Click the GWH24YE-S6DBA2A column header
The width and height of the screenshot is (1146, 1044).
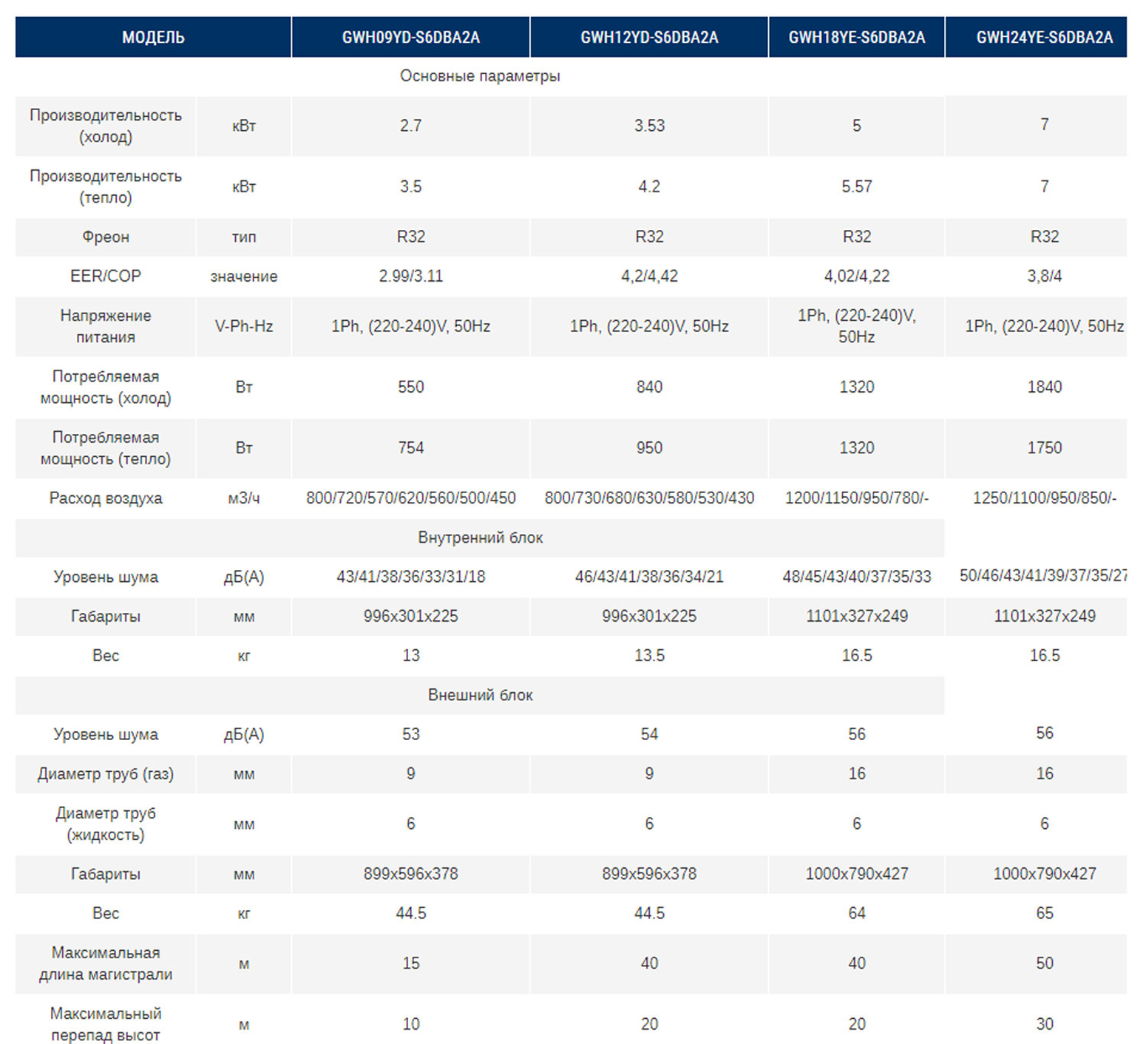pyautogui.click(x=1044, y=37)
